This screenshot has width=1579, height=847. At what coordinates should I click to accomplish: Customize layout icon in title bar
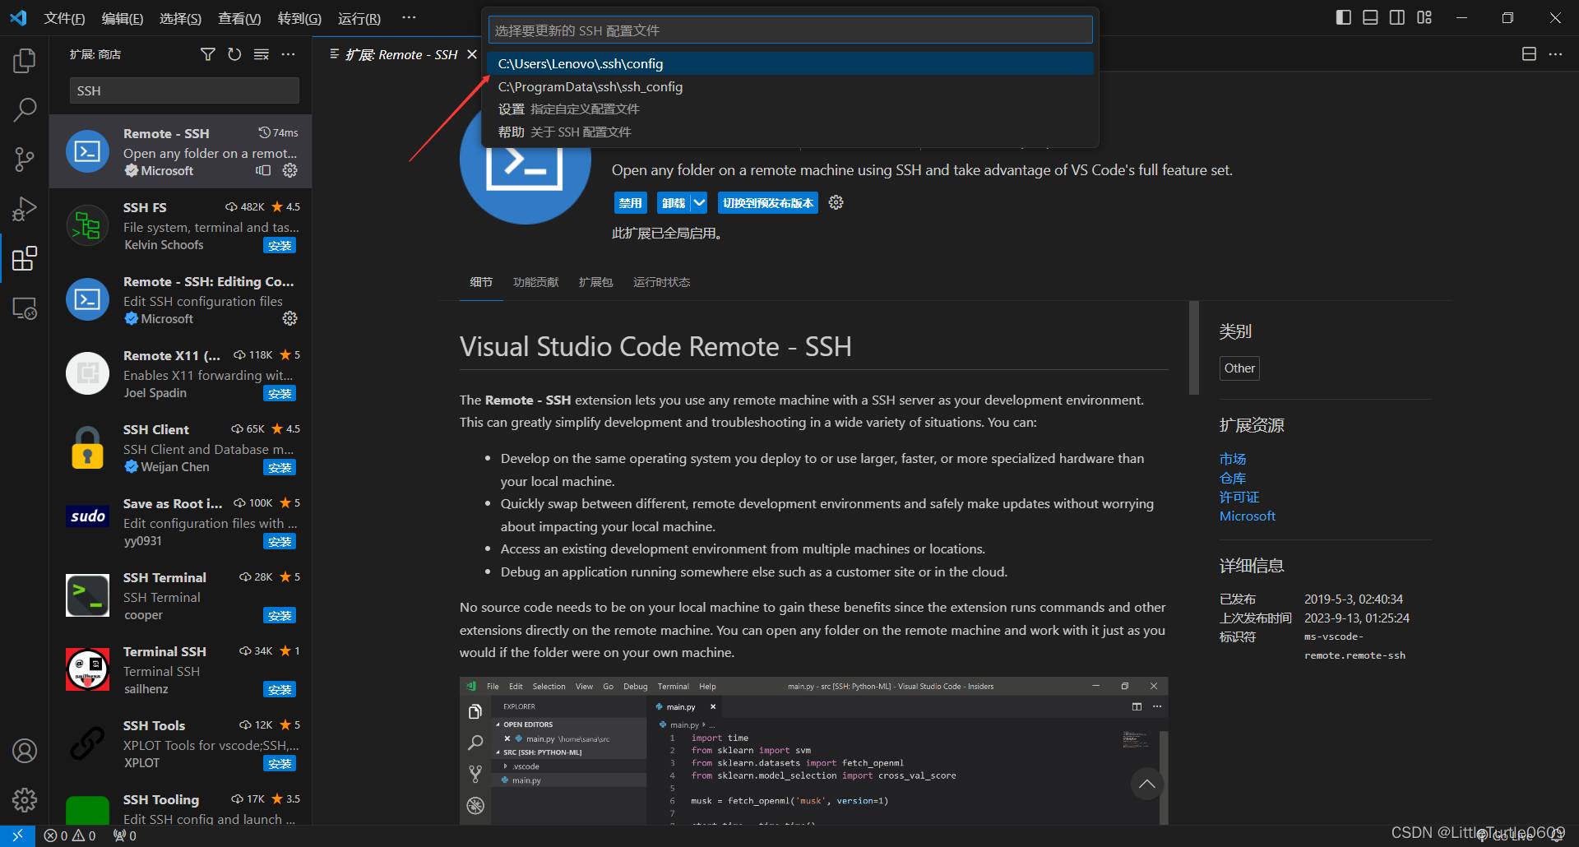1424,17
